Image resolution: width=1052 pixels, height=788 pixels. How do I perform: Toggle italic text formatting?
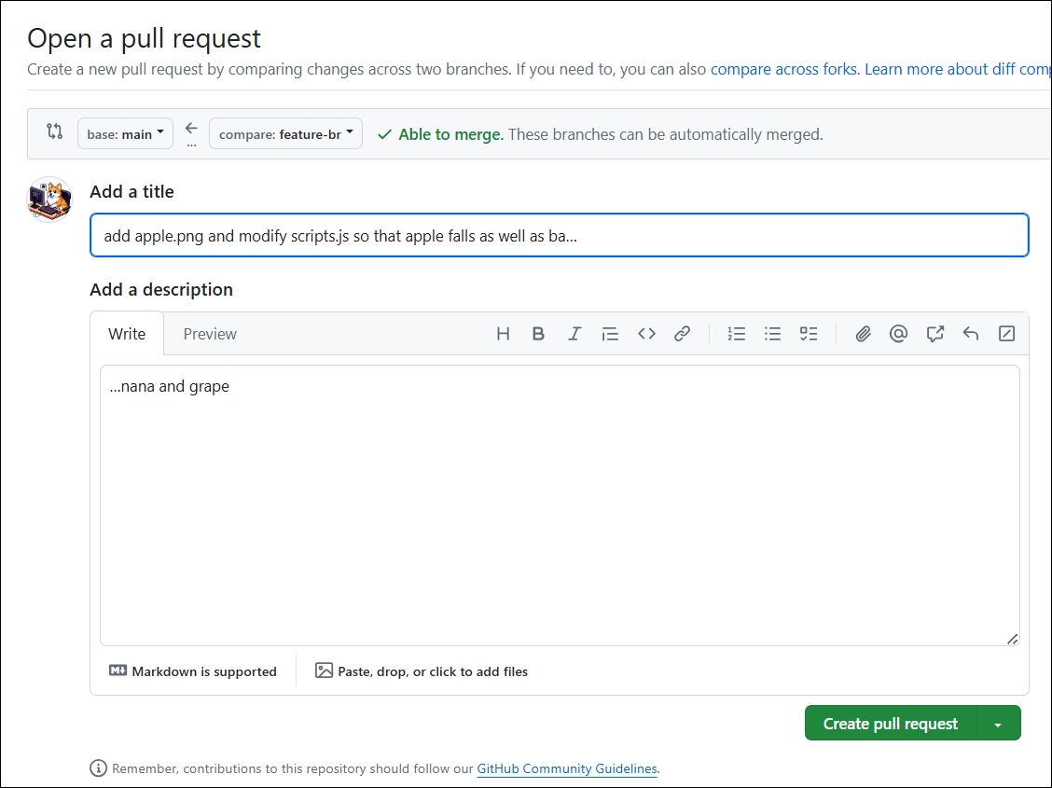[574, 334]
